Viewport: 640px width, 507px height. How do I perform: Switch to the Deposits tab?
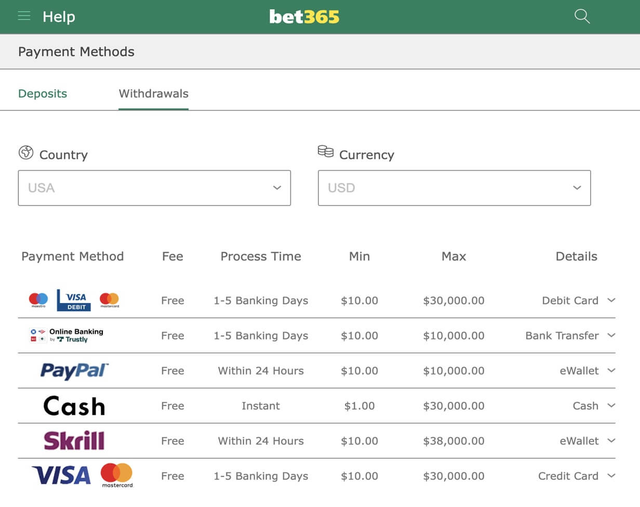[43, 94]
